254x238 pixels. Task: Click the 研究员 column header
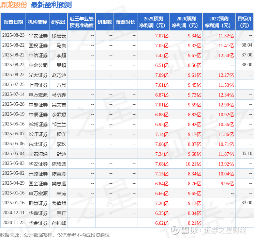click(x=58, y=22)
